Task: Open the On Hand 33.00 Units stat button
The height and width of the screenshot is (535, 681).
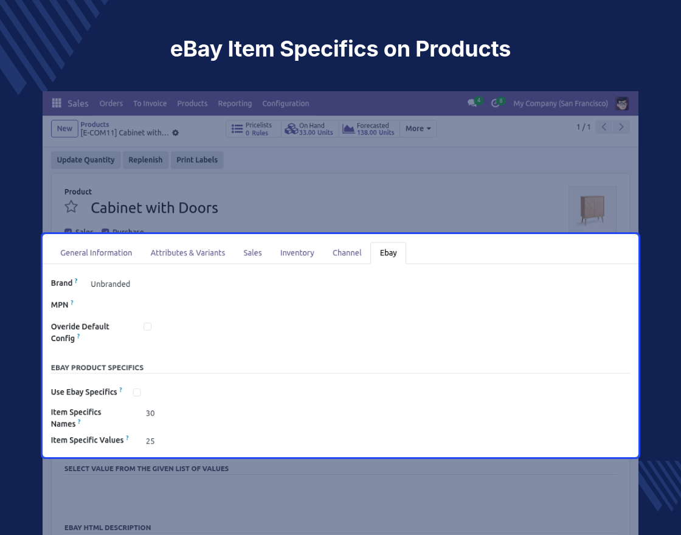Action: pyautogui.click(x=309, y=128)
